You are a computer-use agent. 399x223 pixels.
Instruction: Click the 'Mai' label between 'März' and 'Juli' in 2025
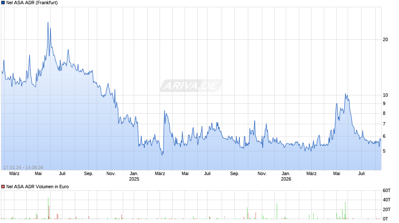(x=185, y=174)
